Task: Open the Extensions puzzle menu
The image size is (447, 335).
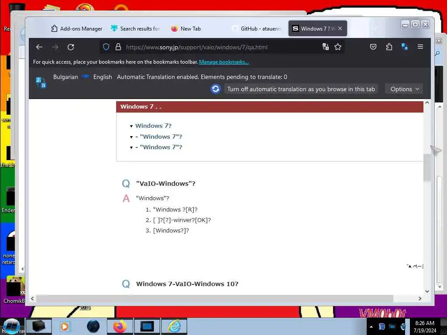Action: (x=389, y=47)
